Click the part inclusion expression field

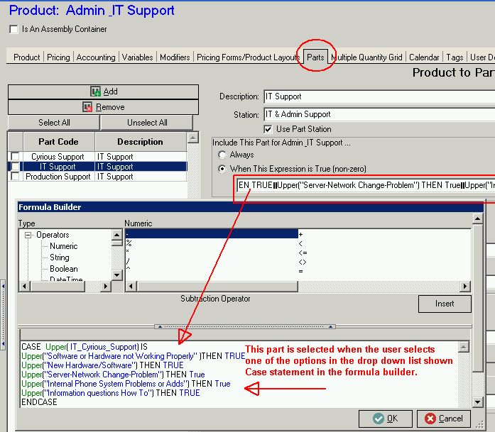(366, 185)
